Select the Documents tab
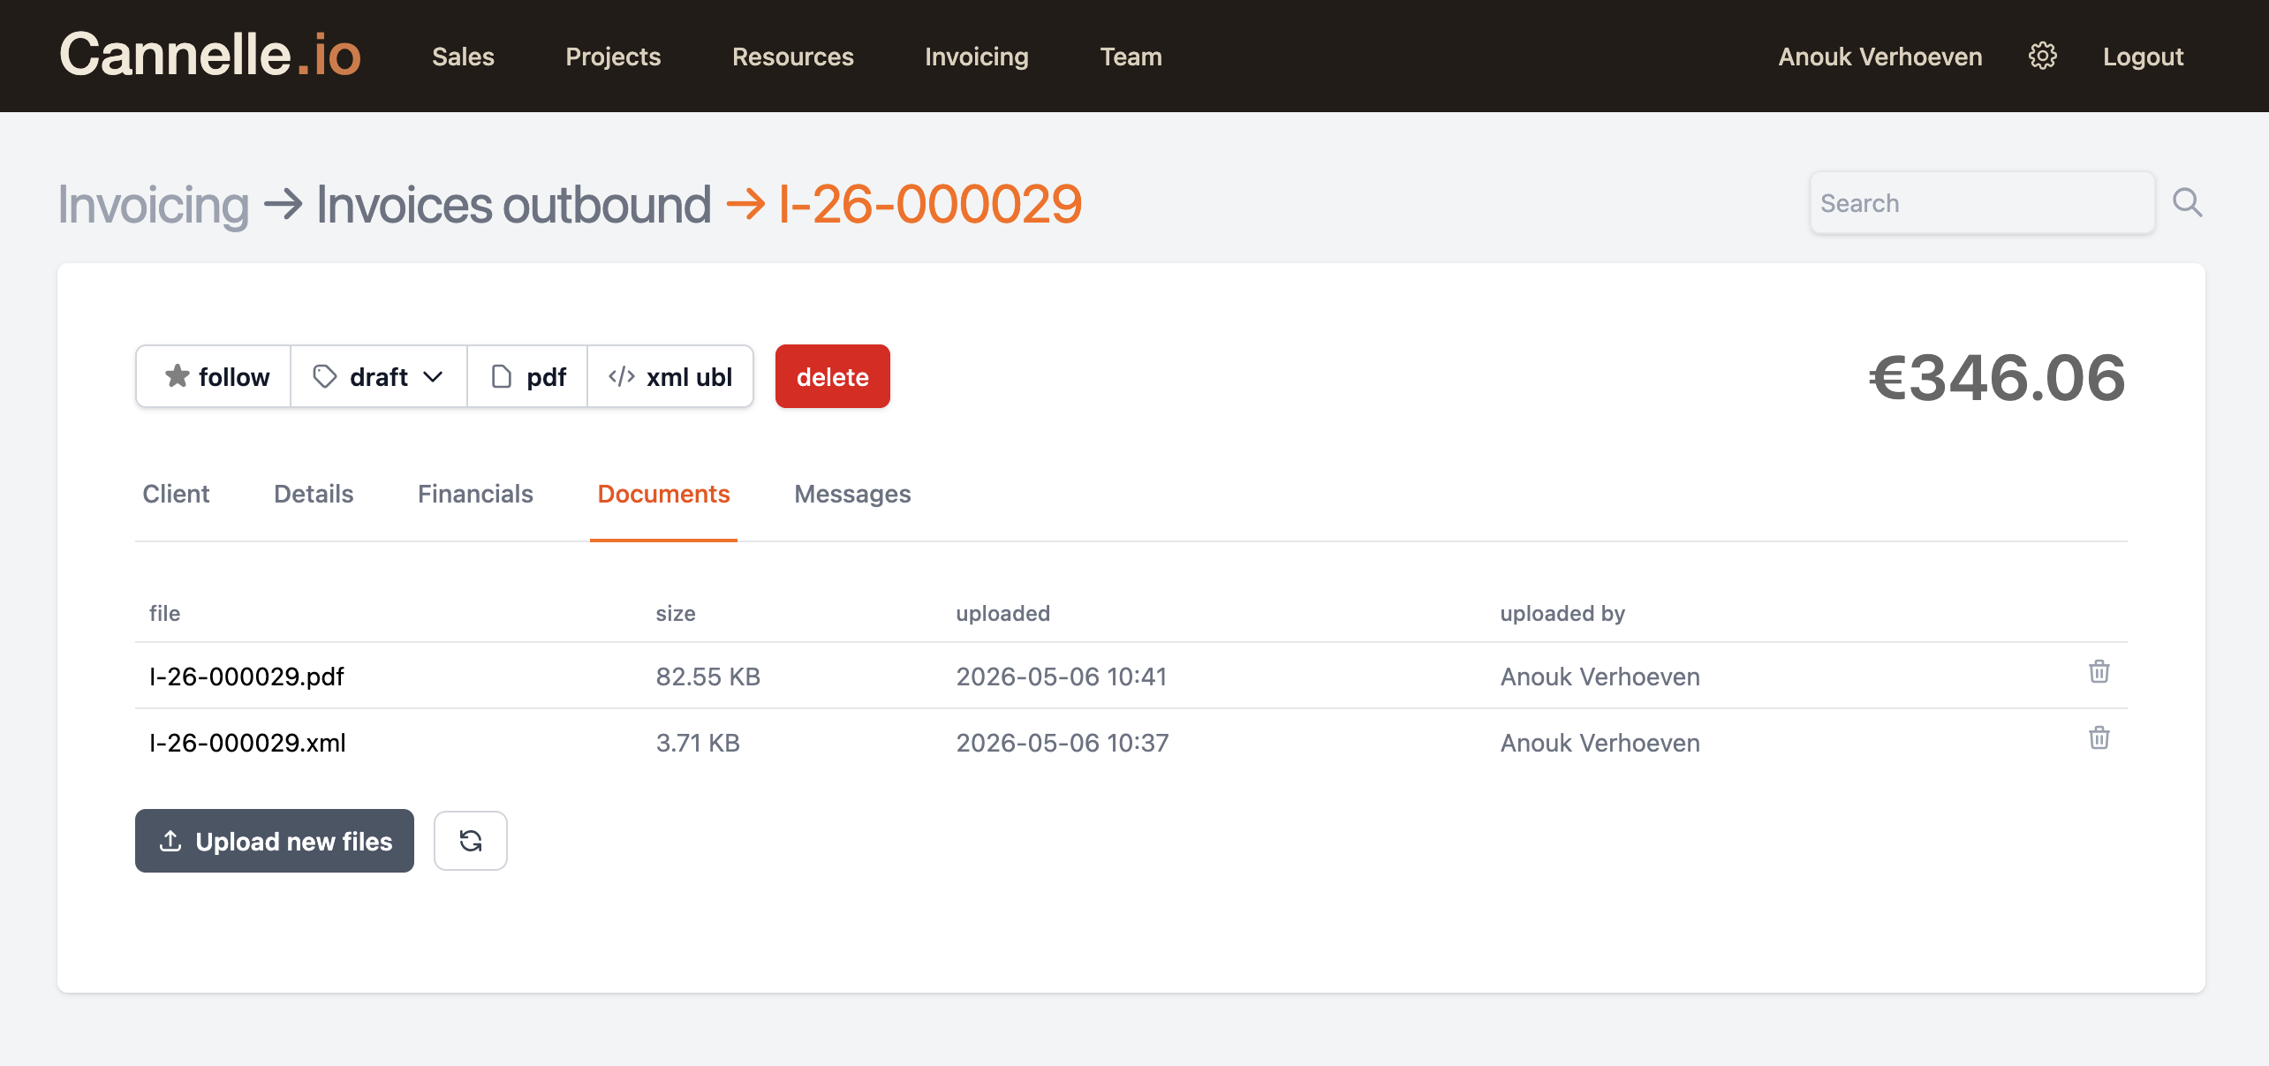Screen dimensions: 2269x1066 (x=663, y=494)
